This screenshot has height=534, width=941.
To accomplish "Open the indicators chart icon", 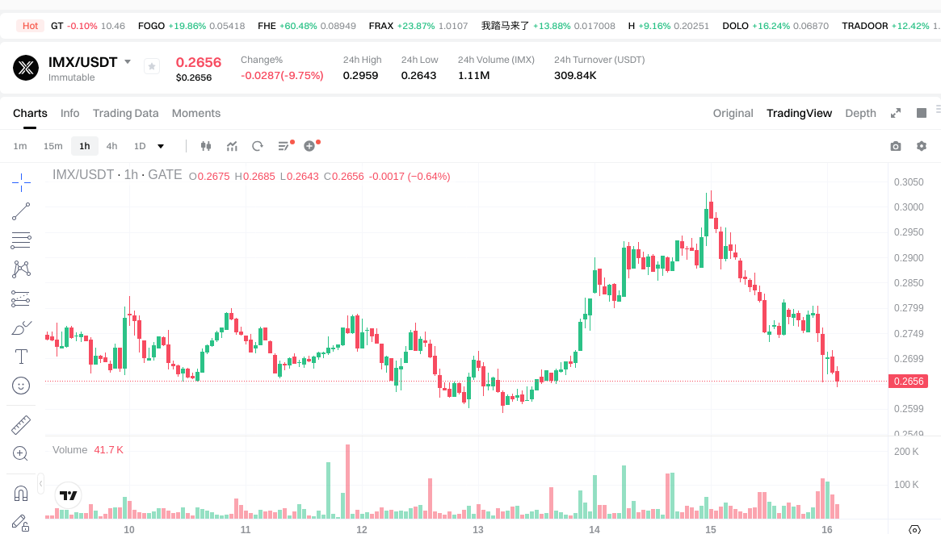I will [x=232, y=146].
